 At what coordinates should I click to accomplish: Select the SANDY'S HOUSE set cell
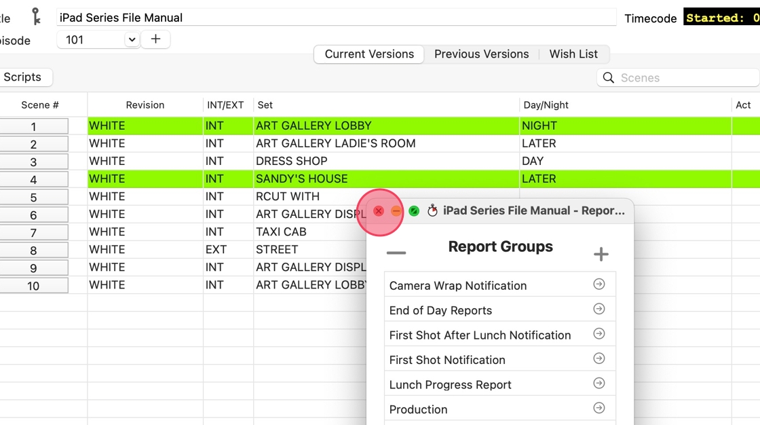tap(386, 179)
